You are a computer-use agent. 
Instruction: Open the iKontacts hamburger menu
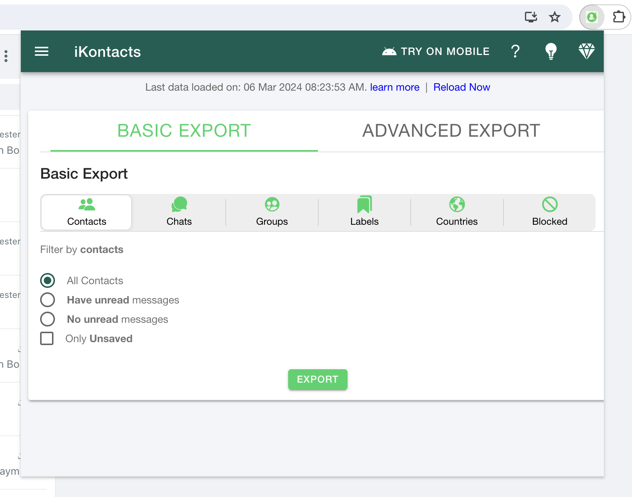[42, 51]
